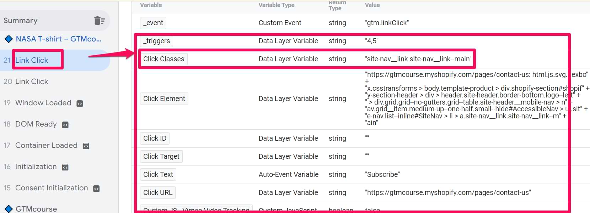Image resolution: width=590 pixels, height=213 pixels.
Task: Click the code icon next to Window Loaded
Action: [80, 103]
